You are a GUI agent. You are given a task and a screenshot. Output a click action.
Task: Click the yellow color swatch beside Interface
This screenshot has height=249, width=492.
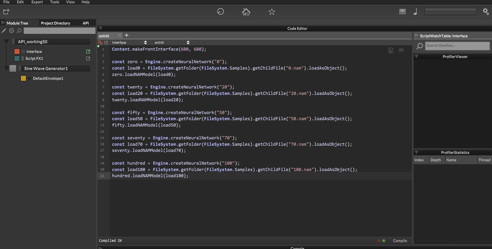17,51
